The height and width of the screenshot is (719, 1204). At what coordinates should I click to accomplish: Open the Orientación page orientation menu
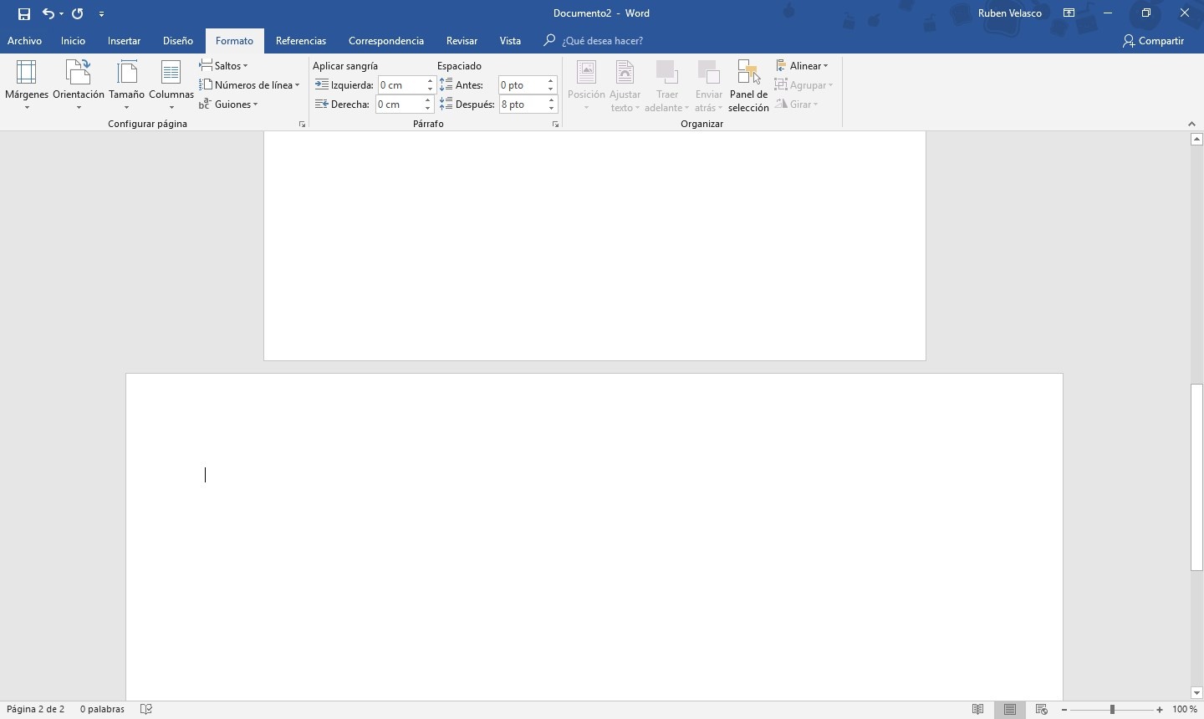click(78, 84)
